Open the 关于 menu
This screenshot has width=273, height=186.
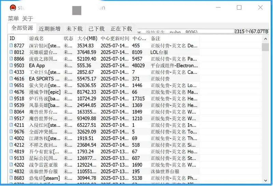28,18
